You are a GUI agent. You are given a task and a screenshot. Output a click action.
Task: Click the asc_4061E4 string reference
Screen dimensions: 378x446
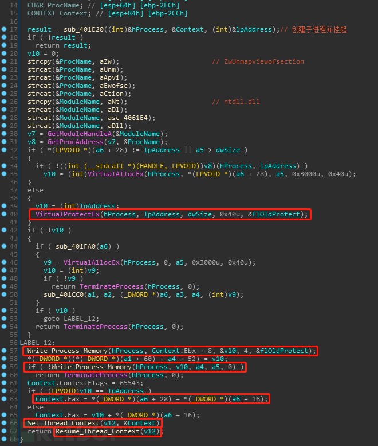click(128, 118)
